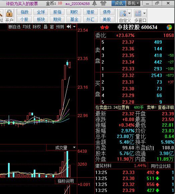The image size is (175, 194).
Task: Switch to the 港股 market tab
Action: click(91, 12)
